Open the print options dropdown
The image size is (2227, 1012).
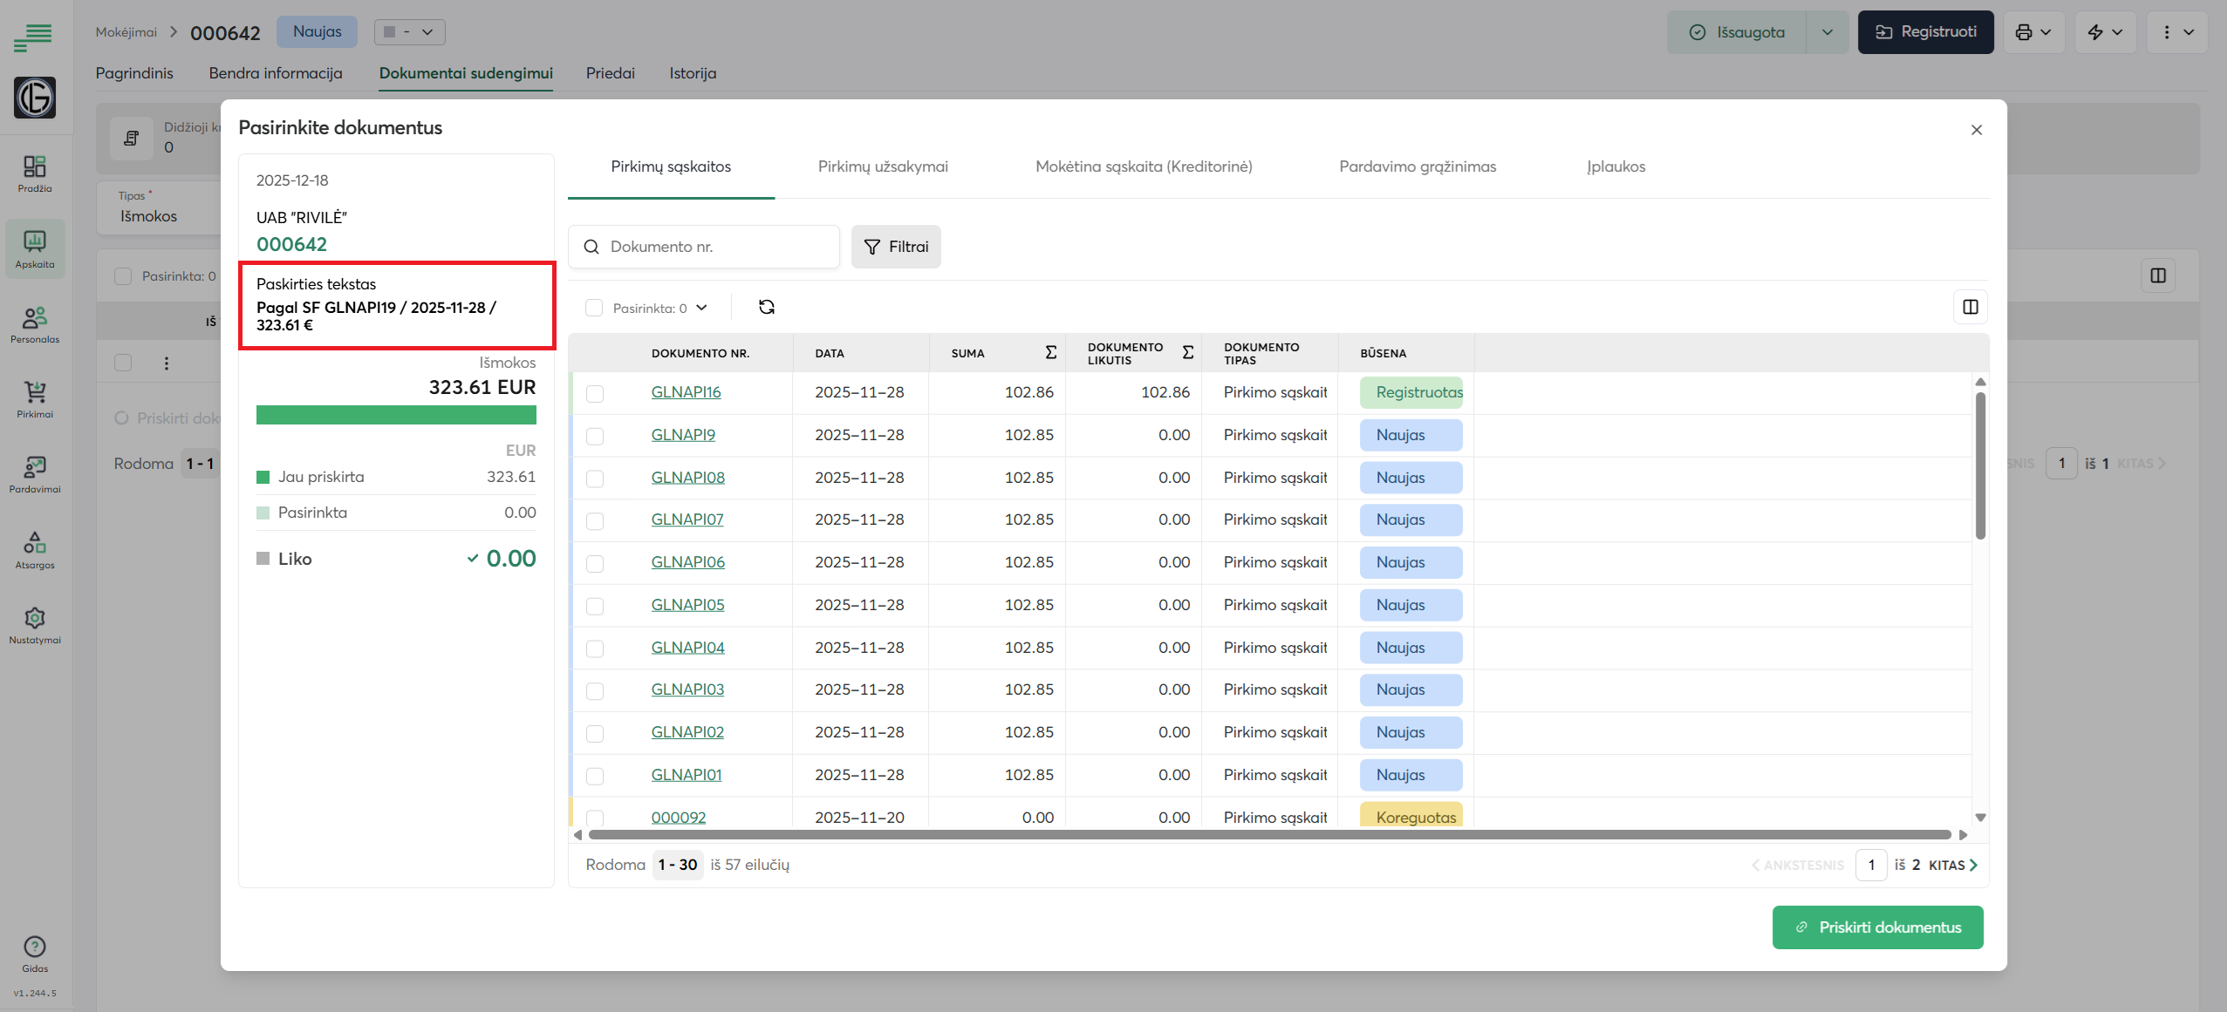pos(2032,32)
